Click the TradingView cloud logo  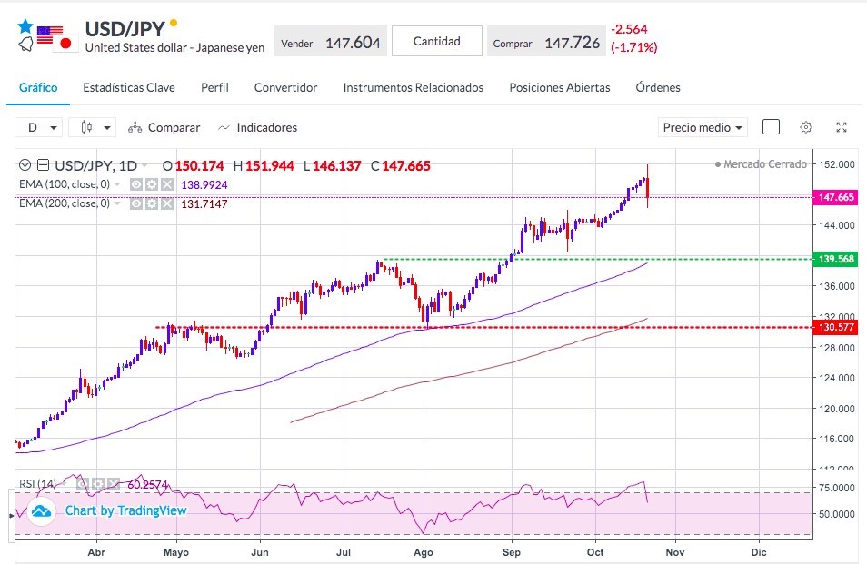pos(41,511)
